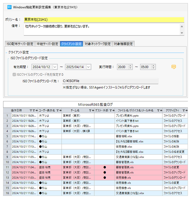191x199 pixels.
Task: Open the 対象機器設定 tab
Action: click(x=123, y=44)
